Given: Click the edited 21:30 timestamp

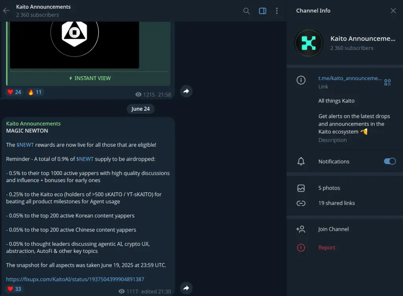Looking at the screenshot, I should [156, 291].
